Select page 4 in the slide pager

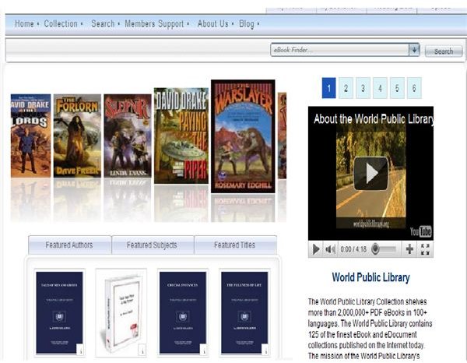click(380, 88)
